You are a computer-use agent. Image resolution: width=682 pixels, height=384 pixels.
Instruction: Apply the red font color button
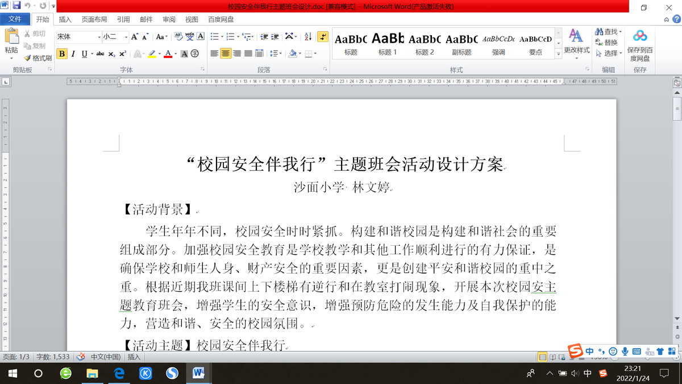pos(168,54)
